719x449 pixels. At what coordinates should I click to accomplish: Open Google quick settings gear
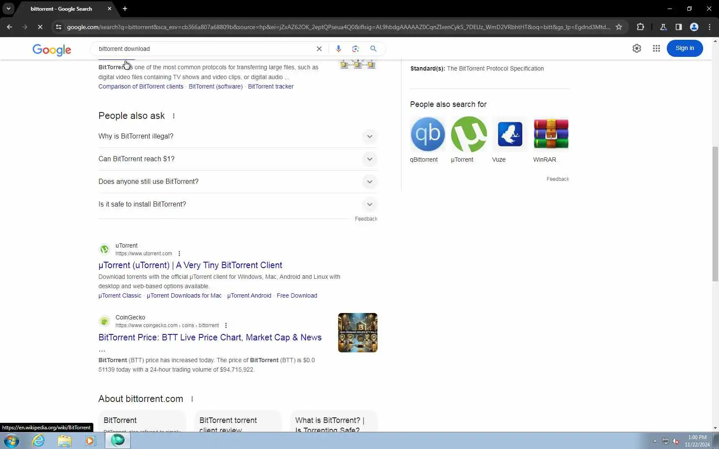[x=637, y=48]
